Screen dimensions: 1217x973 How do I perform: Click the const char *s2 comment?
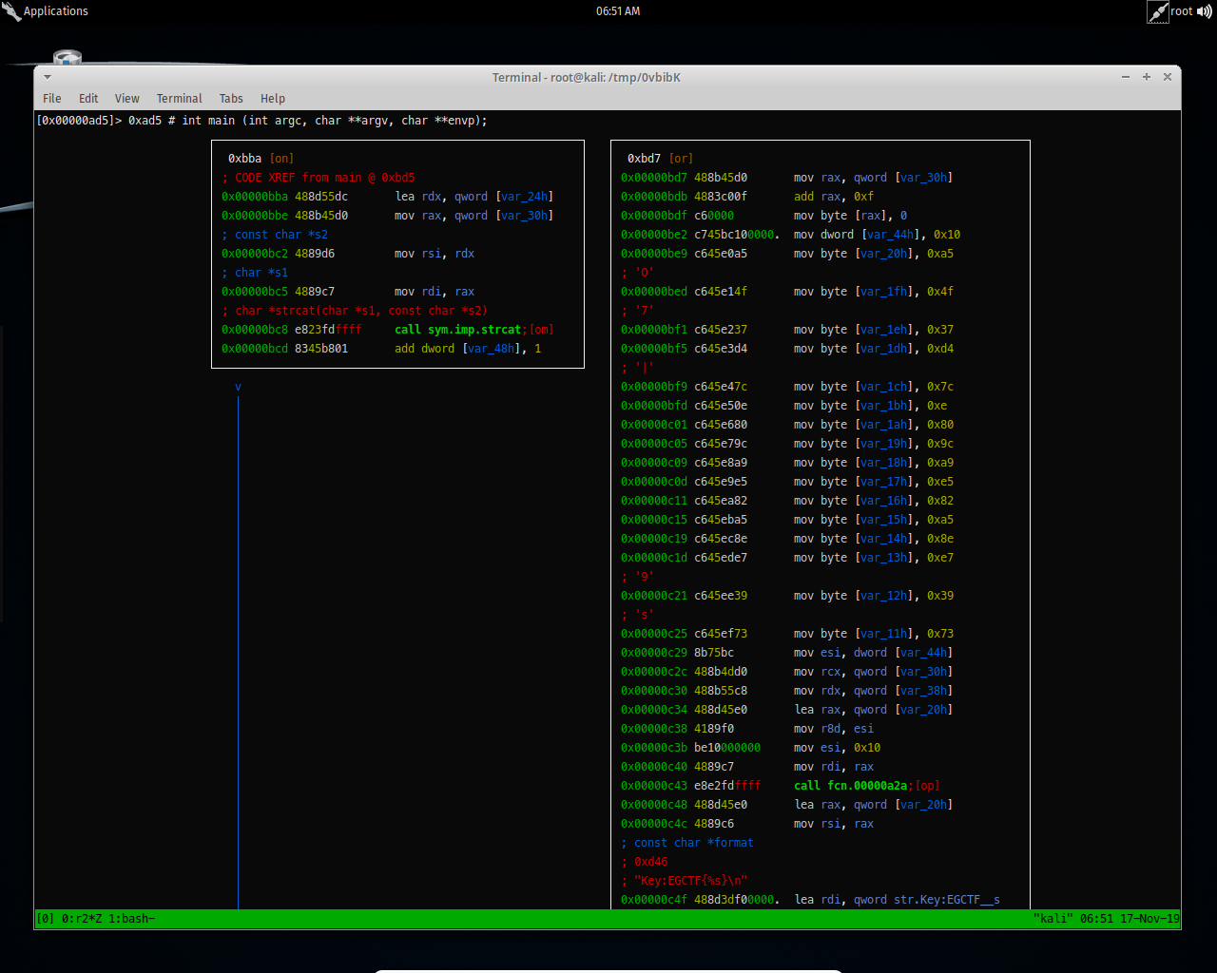[275, 235]
